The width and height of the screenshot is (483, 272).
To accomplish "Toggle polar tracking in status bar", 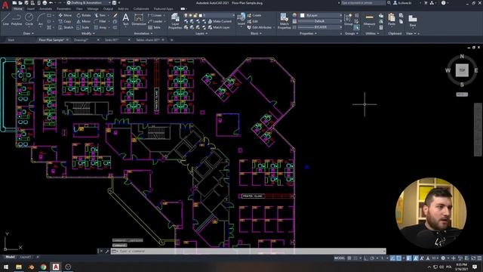I will [x=372, y=258].
